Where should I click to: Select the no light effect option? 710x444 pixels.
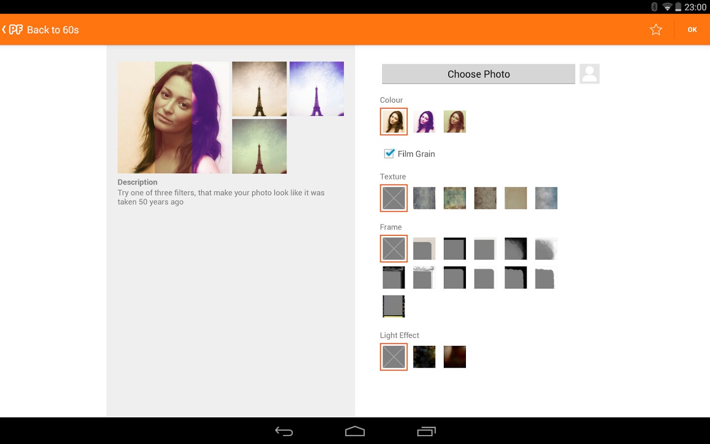[x=393, y=357]
